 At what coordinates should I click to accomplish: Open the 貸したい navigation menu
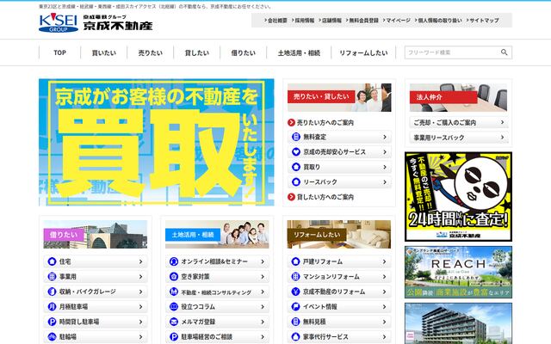click(x=197, y=52)
